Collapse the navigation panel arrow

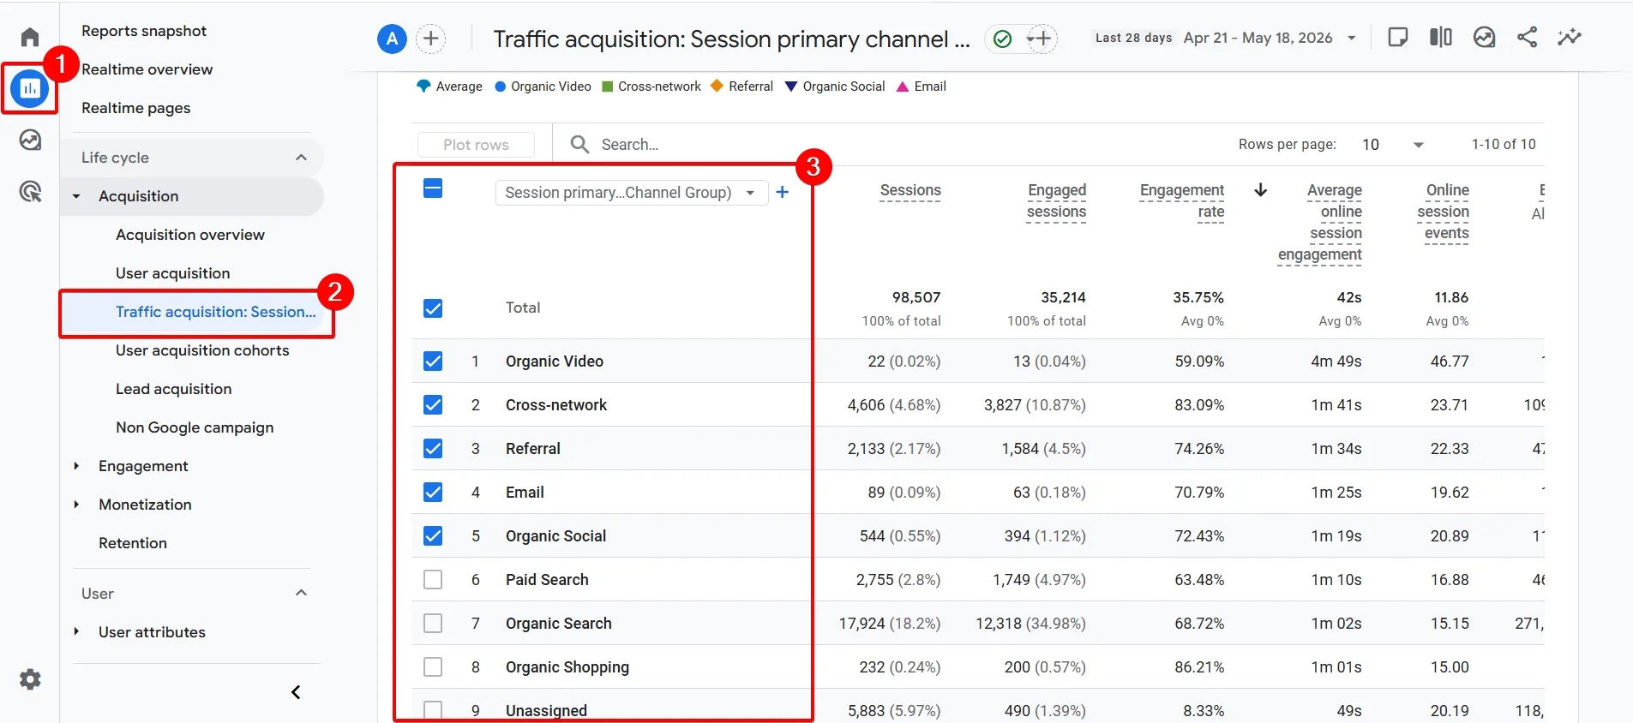[x=296, y=692]
